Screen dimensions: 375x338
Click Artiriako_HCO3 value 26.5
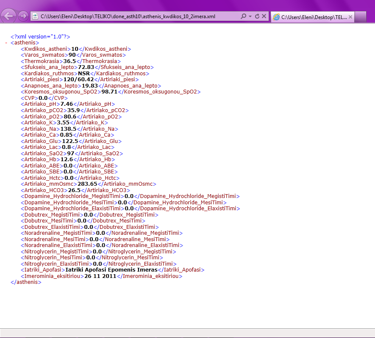click(75, 190)
